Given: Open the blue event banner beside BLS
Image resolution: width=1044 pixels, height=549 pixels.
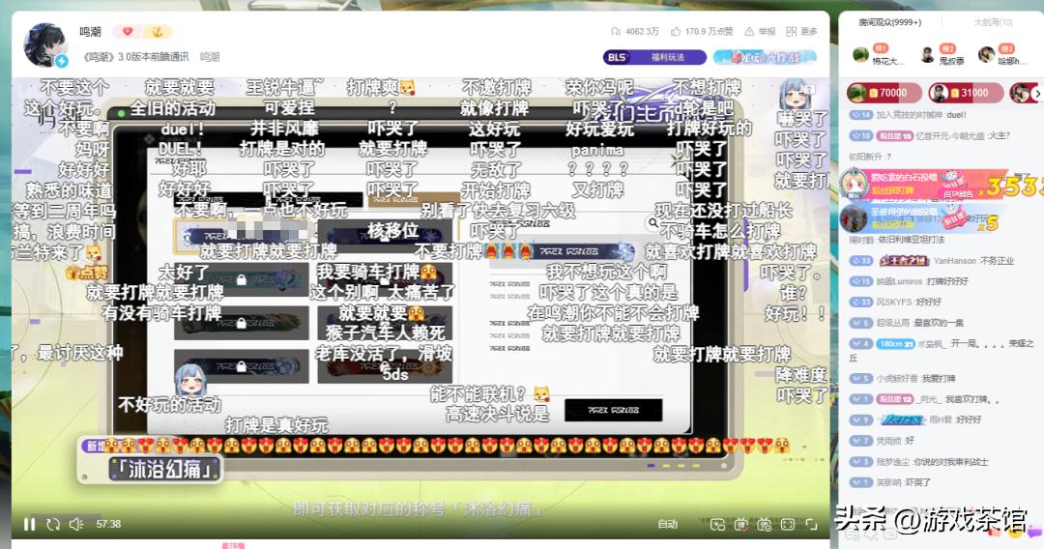Looking at the screenshot, I should coord(765,57).
